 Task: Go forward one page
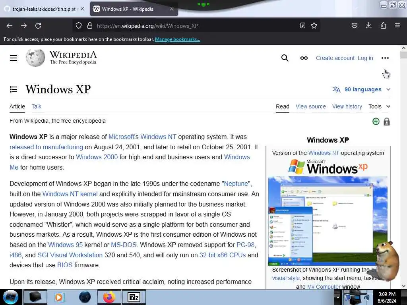(24, 26)
